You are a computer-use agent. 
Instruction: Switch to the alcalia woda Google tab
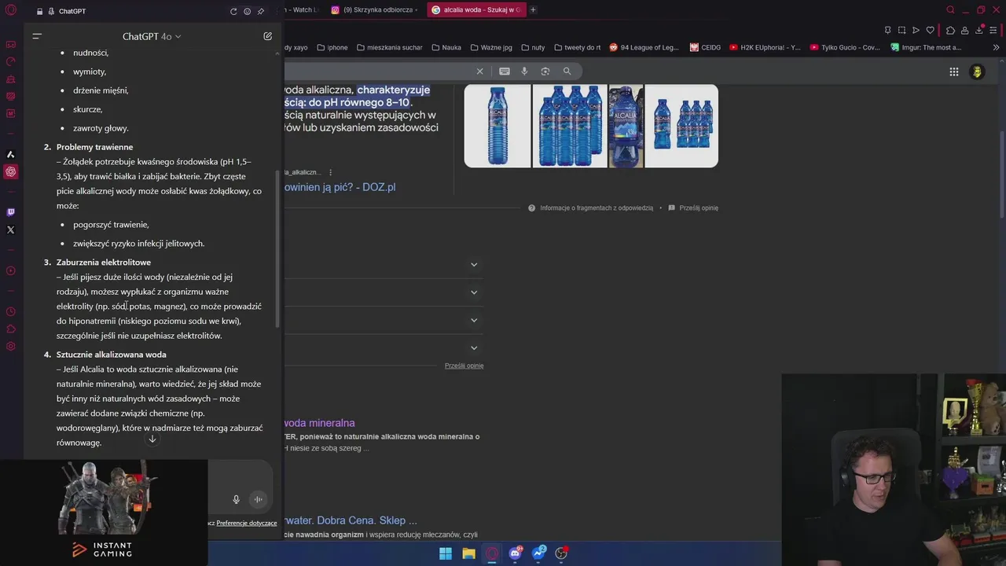pyautogui.click(x=477, y=9)
